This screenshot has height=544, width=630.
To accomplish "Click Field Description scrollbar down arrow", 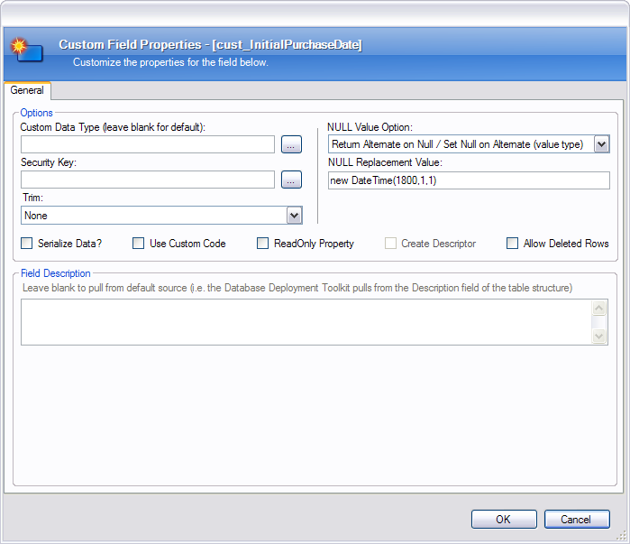I will click(x=599, y=336).
